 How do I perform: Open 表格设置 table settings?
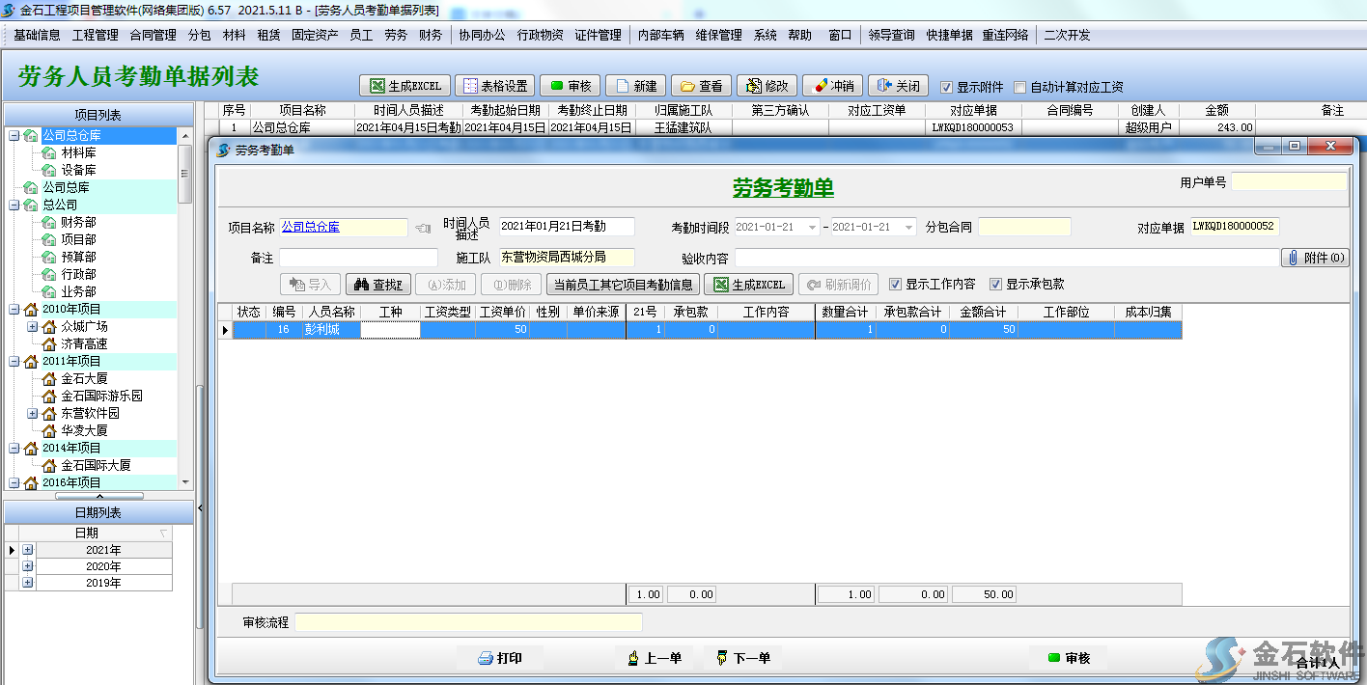493,86
